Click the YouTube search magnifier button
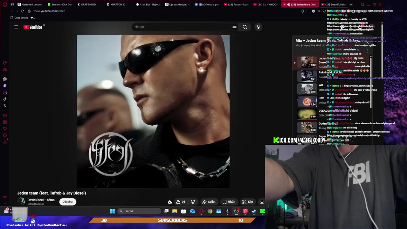 245,27
